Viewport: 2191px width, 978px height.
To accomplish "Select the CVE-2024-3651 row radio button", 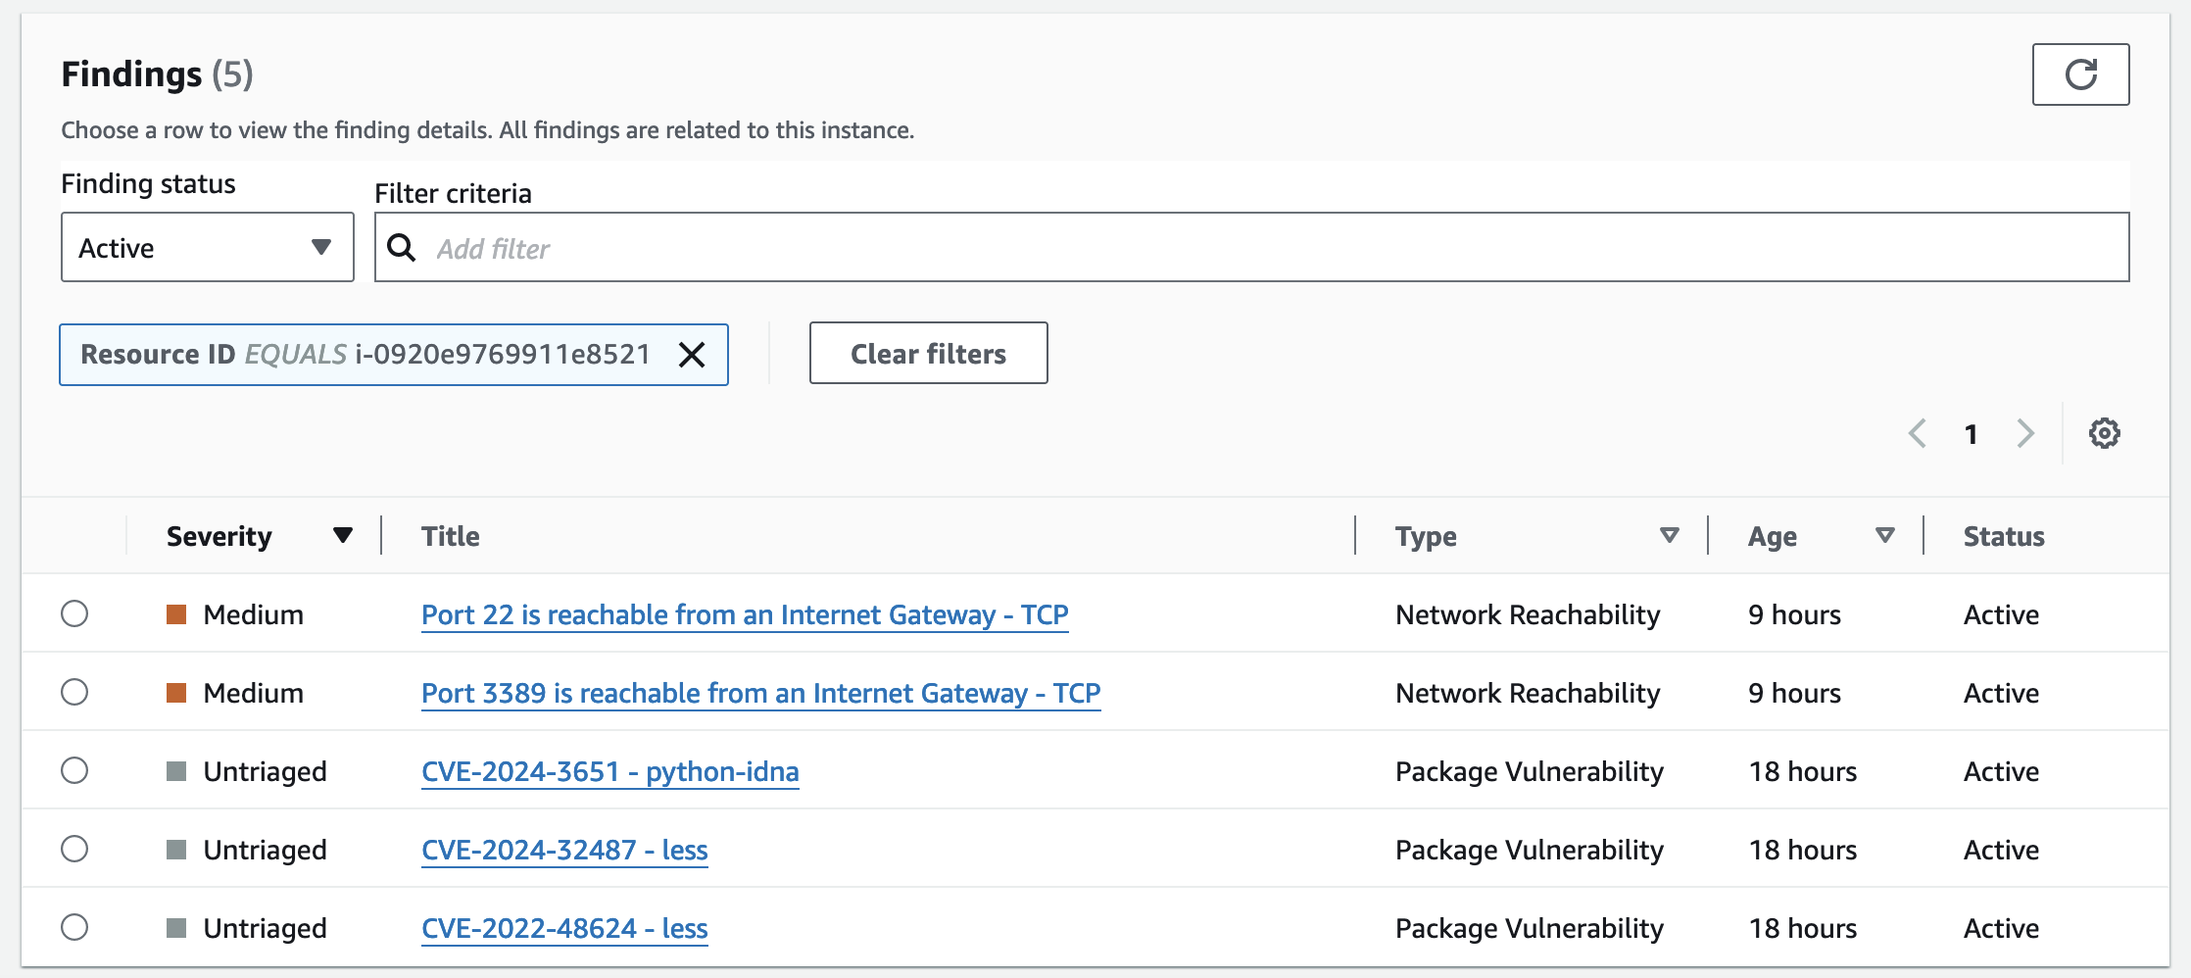I will pyautogui.click(x=74, y=771).
